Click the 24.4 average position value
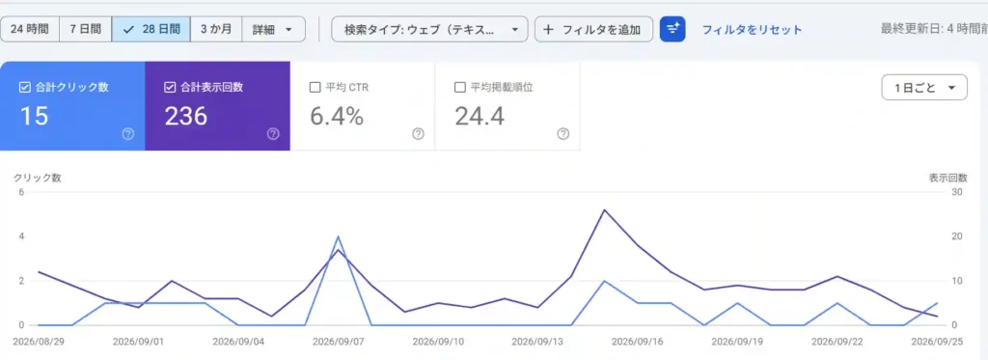 [x=480, y=116]
